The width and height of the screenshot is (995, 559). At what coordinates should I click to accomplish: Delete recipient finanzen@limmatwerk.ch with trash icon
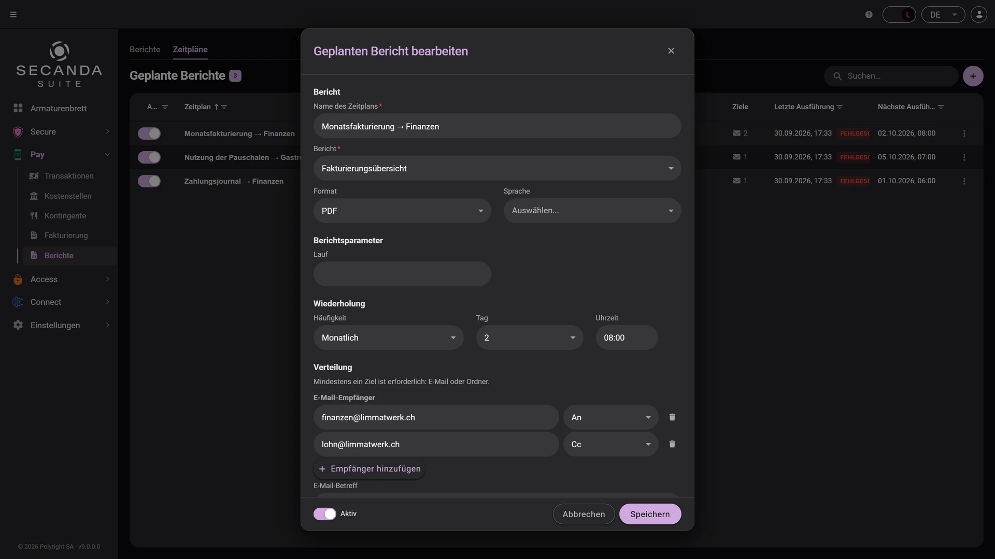tap(672, 417)
